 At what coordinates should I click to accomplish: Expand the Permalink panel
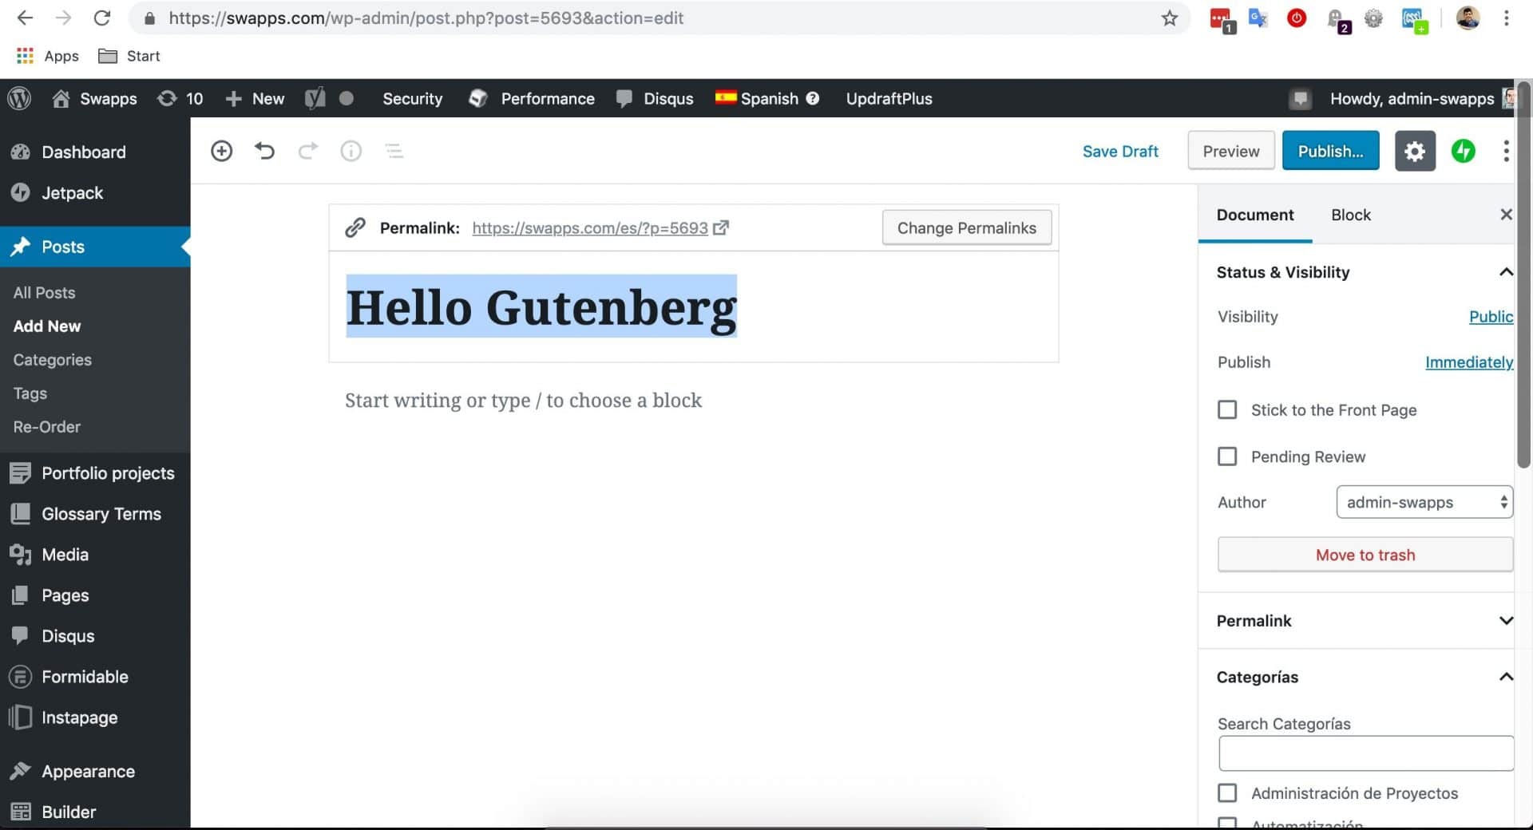[1365, 621]
